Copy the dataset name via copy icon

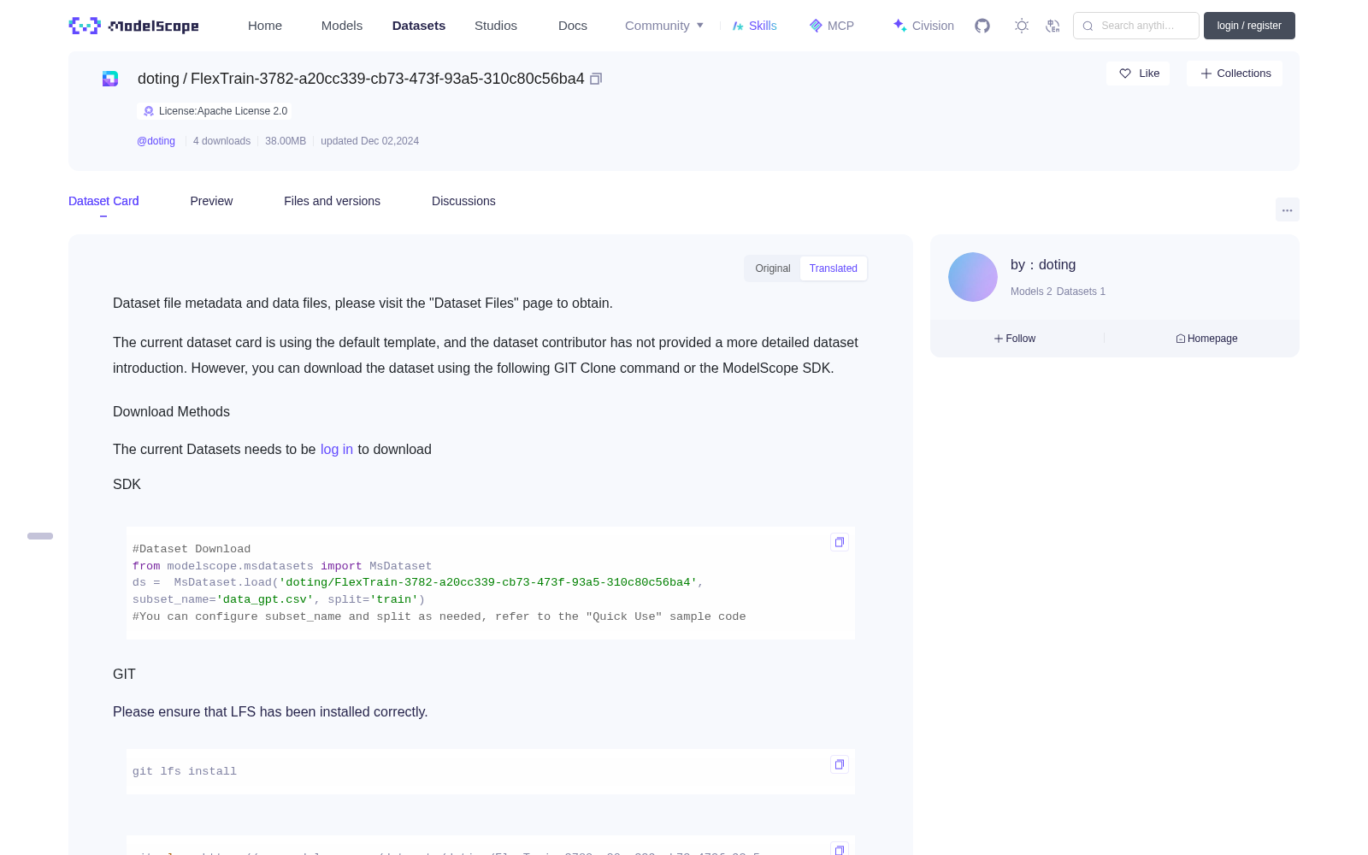click(x=596, y=79)
